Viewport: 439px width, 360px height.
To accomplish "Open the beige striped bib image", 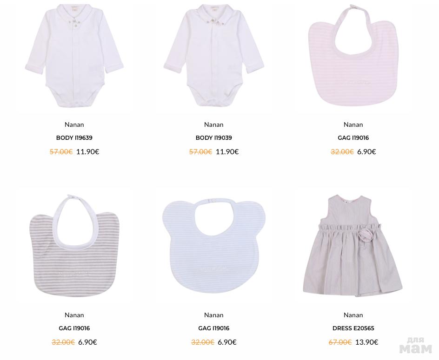I will click(74, 246).
